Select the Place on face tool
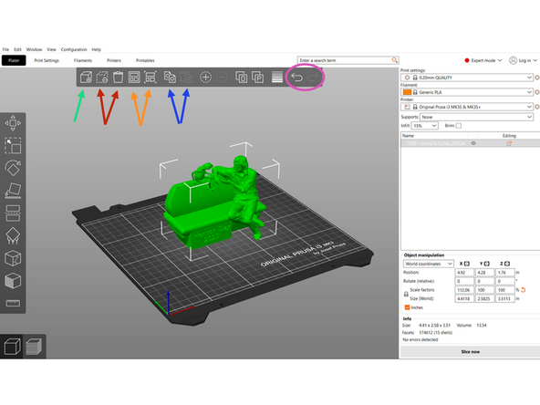 13,191
